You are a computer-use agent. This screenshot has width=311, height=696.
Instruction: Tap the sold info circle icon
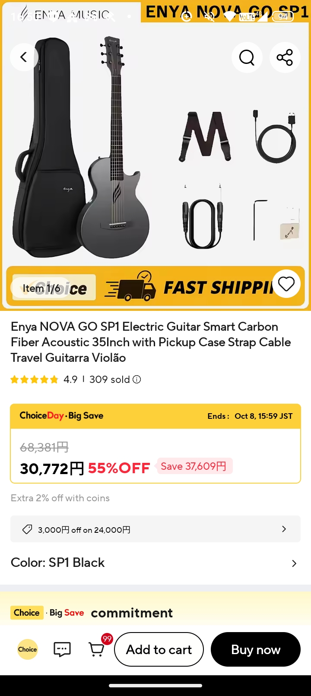(x=137, y=380)
